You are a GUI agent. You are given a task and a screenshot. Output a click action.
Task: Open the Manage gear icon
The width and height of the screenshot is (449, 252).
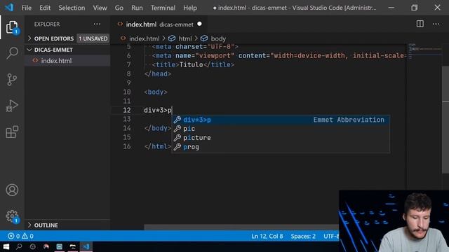(12, 216)
